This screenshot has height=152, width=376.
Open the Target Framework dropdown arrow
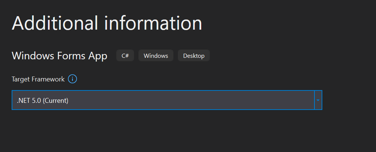(x=318, y=100)
